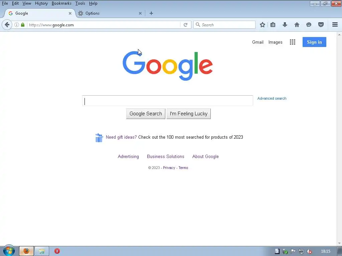This screenshot has height=256, width=342.
Task: Go to the Firefox Home page icon
Action: 297,25
